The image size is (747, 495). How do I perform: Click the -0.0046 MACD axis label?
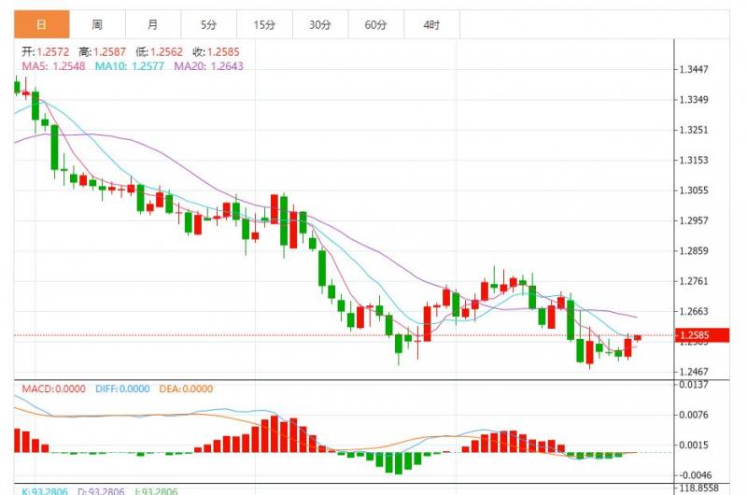click(x=694, y=475)
